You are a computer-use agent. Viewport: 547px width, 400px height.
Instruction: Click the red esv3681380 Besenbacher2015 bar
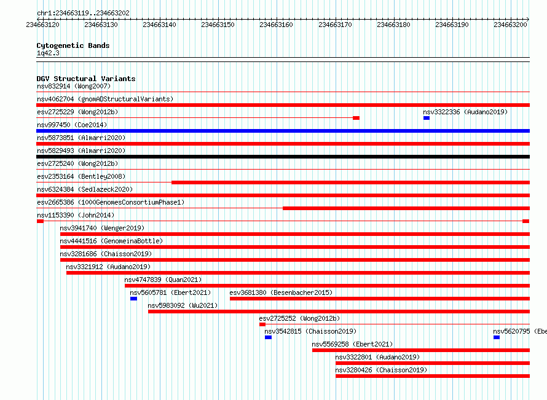point(380,299)
